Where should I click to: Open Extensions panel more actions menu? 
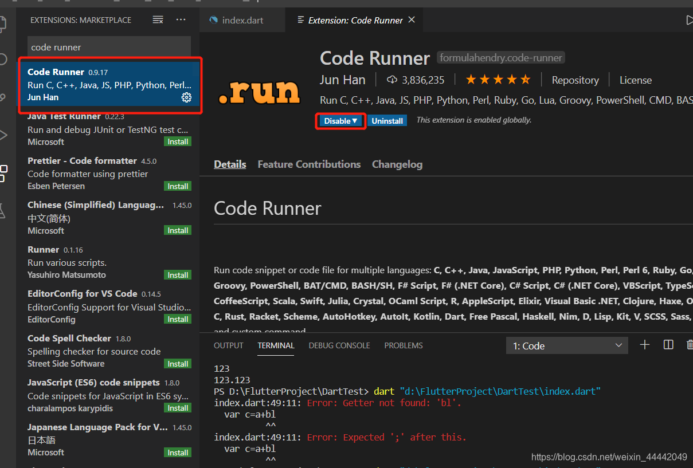click(181, 20)
